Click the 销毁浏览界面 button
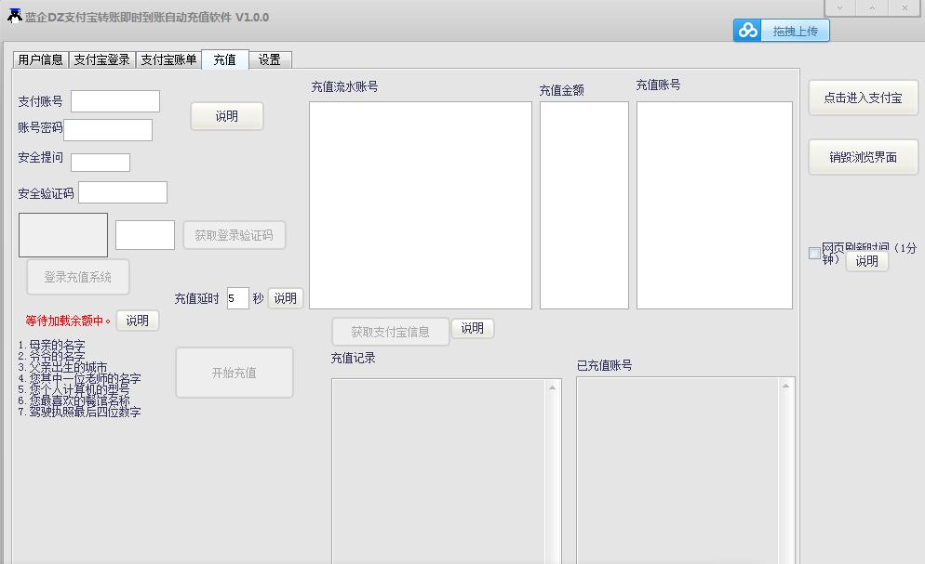 (863, 157)
